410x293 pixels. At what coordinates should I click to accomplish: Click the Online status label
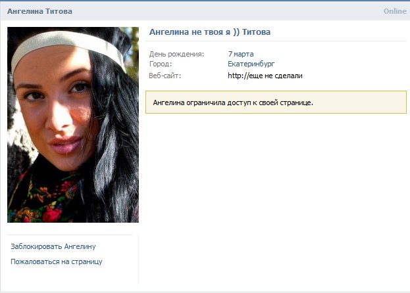(395, 11)
